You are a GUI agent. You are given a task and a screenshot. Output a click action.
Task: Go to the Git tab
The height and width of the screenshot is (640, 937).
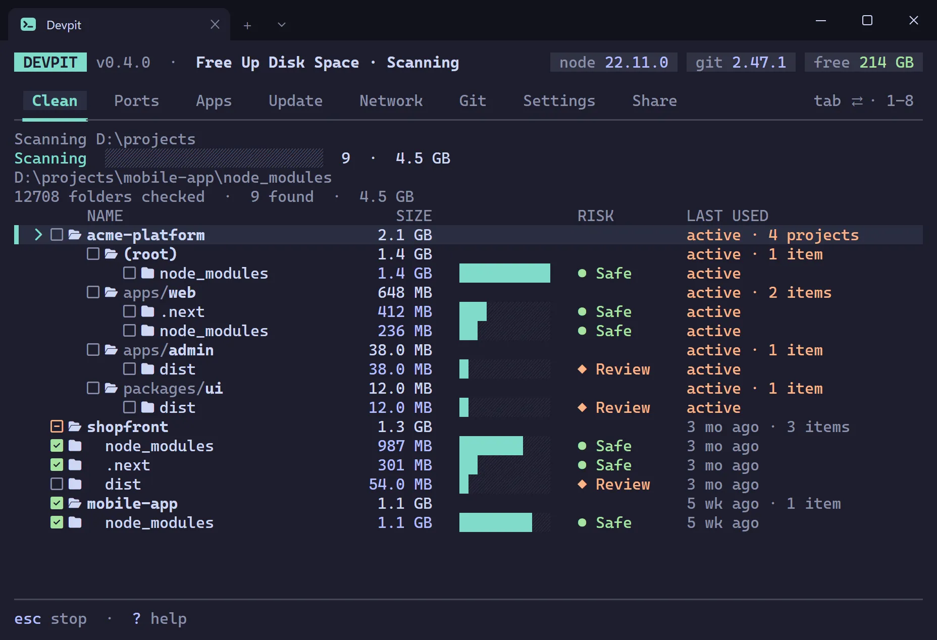click(473, 100)
